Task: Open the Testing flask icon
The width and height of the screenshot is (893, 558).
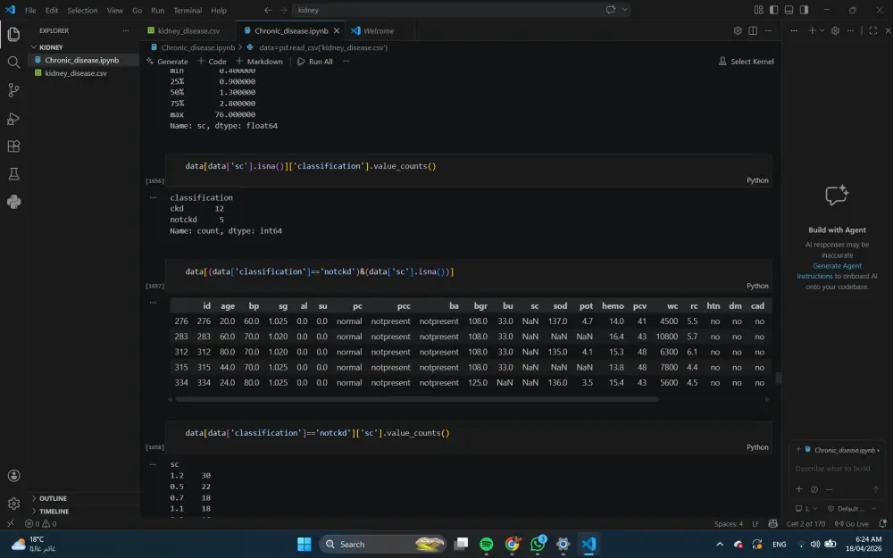Action: [x=13, y=173]
